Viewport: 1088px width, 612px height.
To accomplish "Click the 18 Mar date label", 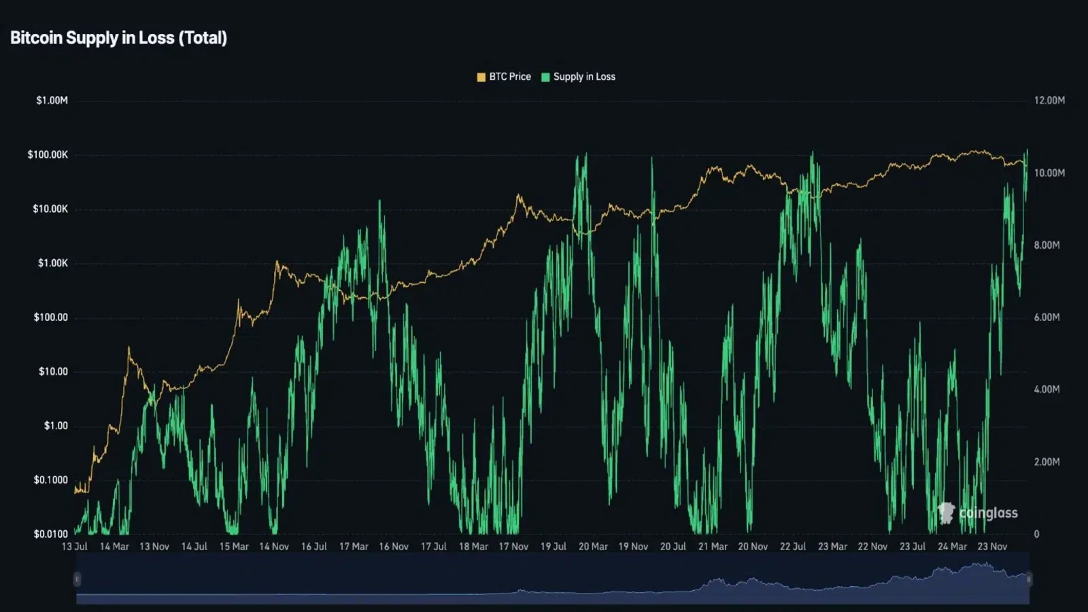I will click(473, 547).
